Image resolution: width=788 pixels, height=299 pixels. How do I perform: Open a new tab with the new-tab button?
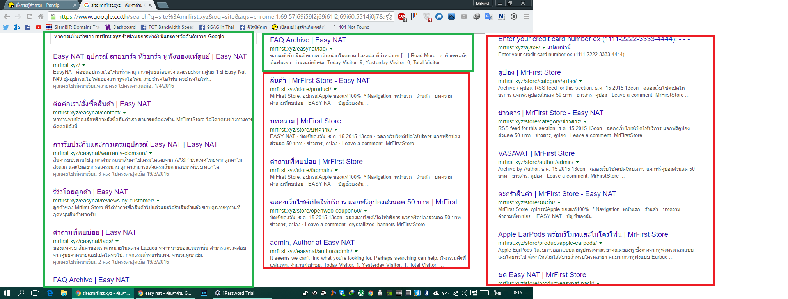point(162,5)
